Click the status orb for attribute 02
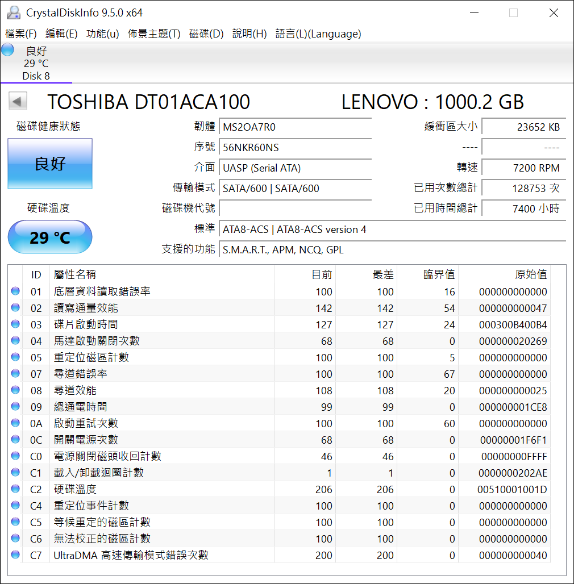The width and height of the screenshot is (574, 584). point(15,307)
